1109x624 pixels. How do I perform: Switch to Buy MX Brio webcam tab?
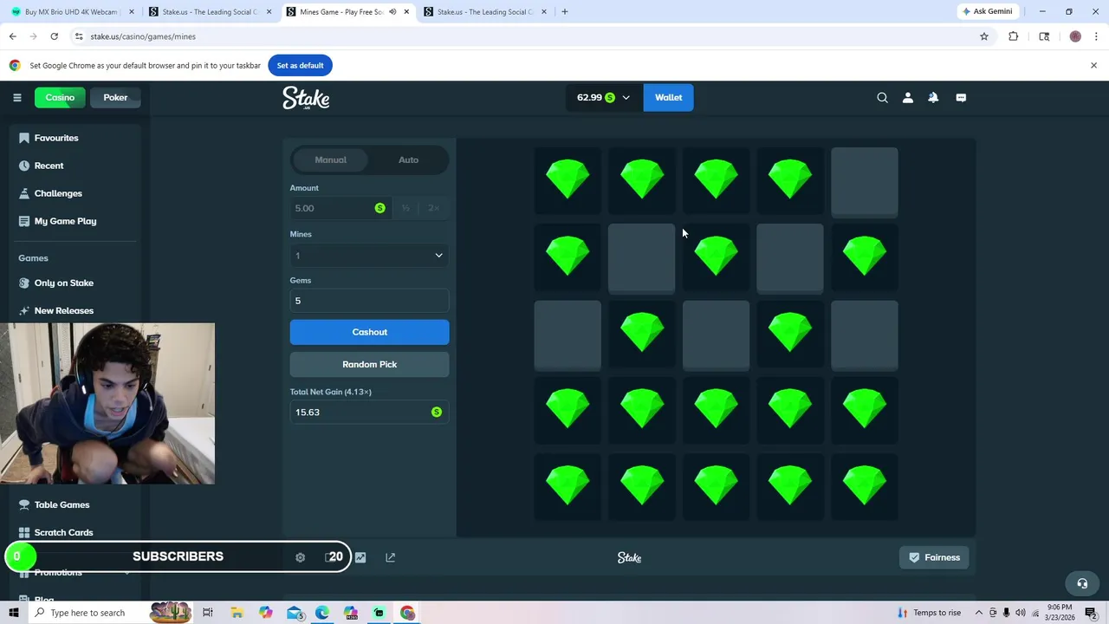coord(74,12)
